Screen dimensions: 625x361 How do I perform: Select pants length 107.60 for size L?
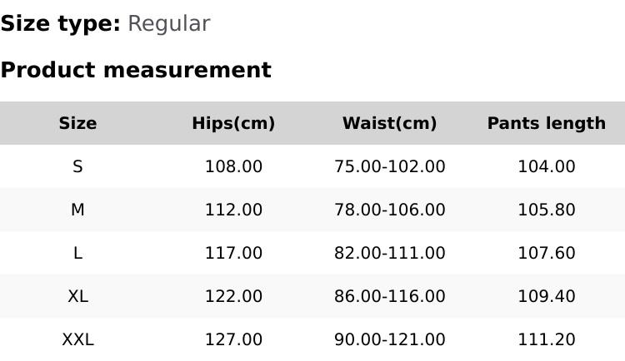pyautogui.click(x=546, y=253)
